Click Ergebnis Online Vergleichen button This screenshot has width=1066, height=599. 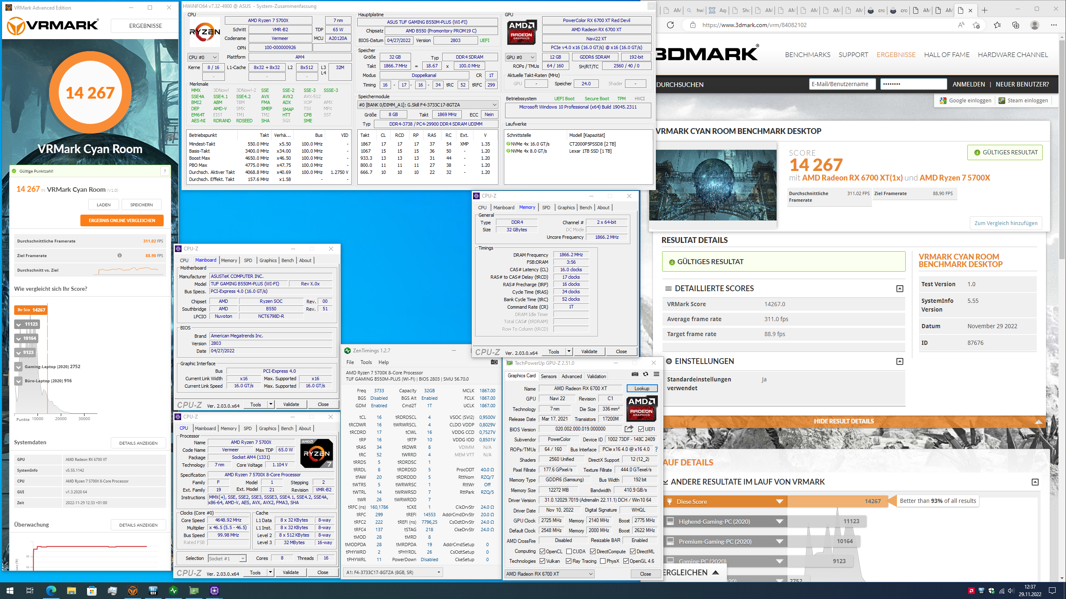click(x=122, y=220)
